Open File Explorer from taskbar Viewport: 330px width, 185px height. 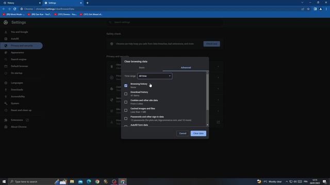pos(72,181)
